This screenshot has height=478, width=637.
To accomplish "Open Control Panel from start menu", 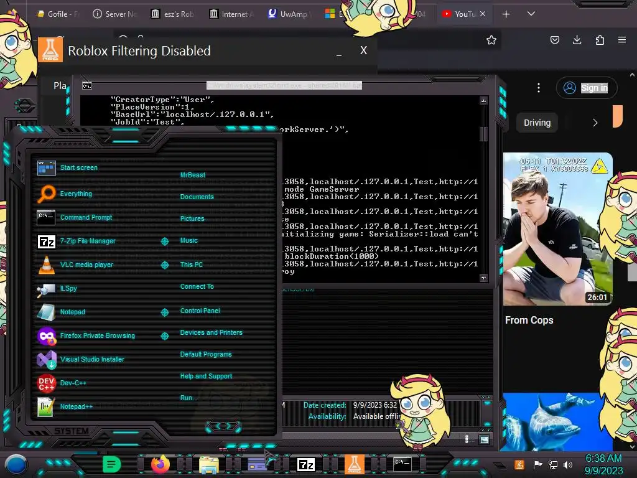I will tap(200, 311).
